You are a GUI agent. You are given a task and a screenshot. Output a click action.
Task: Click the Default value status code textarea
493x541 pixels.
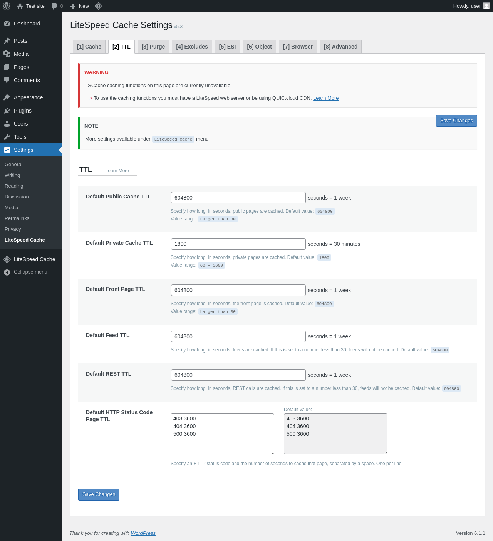click(335, 434)
